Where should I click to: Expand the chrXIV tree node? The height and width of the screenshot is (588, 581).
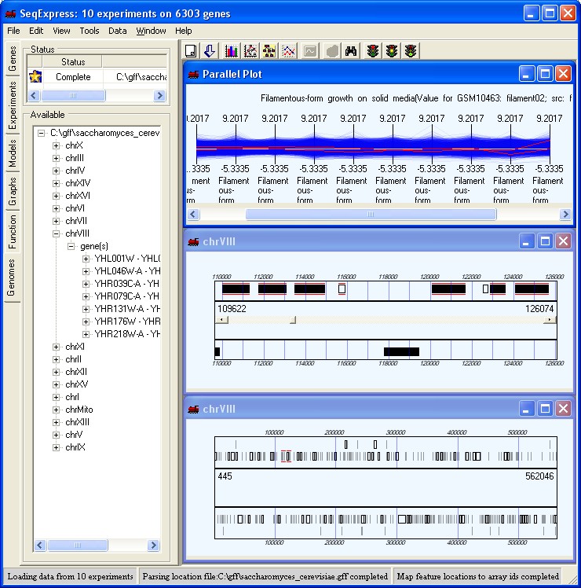click(56, 183)
